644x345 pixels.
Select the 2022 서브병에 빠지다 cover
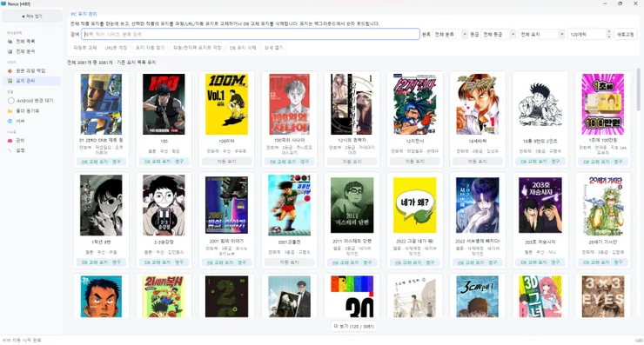[x=477, y=205]
